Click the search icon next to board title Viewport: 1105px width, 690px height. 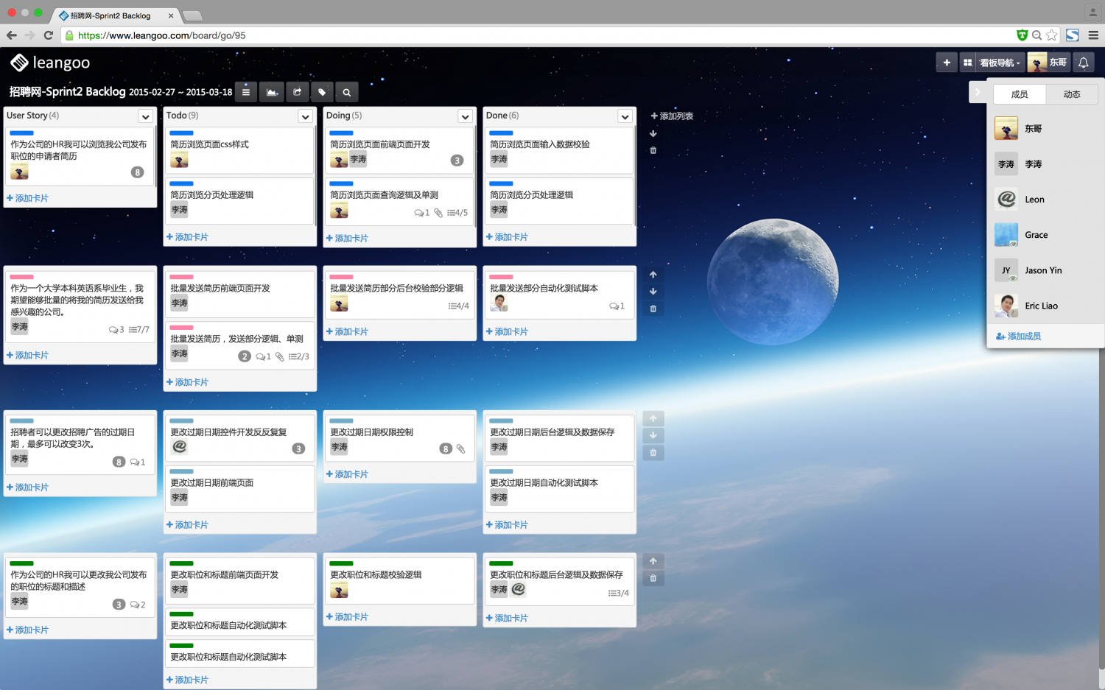[x=346, y=92]
